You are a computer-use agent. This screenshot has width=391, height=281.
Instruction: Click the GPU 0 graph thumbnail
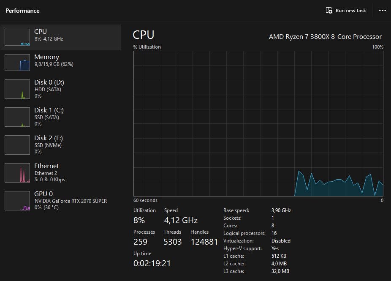click(x=17, y=201)
